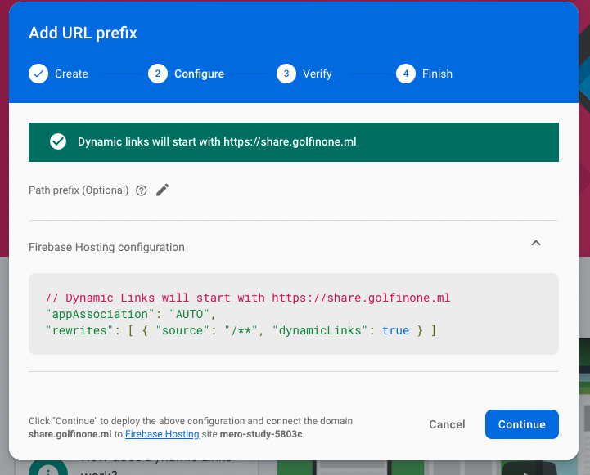Open the Path prefix help icon
Screen dimensions: 590x475
141,190
